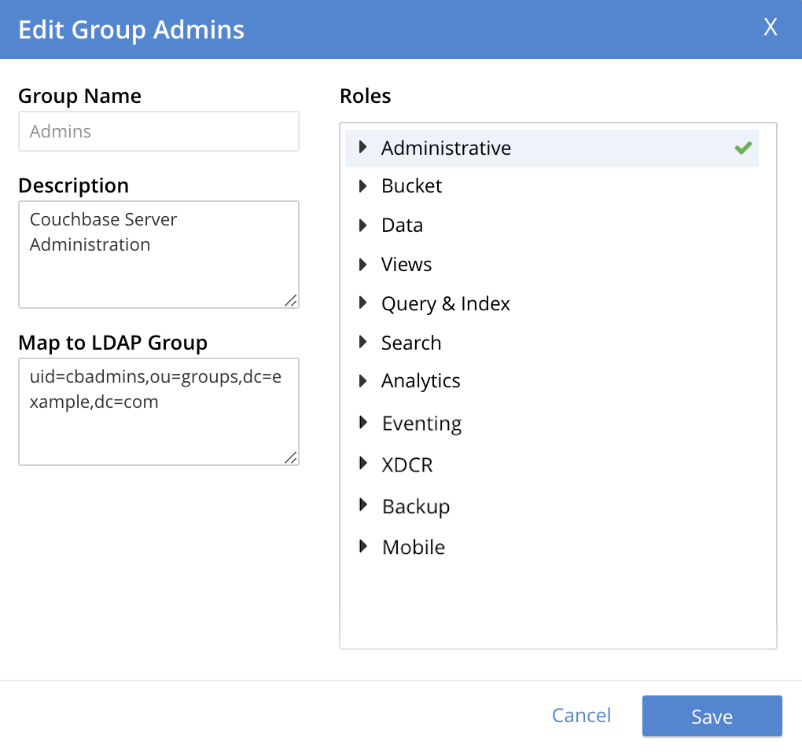The height and width of the screenshot is (752, 802).
Task: Expand the Eventing roles triangle
Action: point(362,423)
